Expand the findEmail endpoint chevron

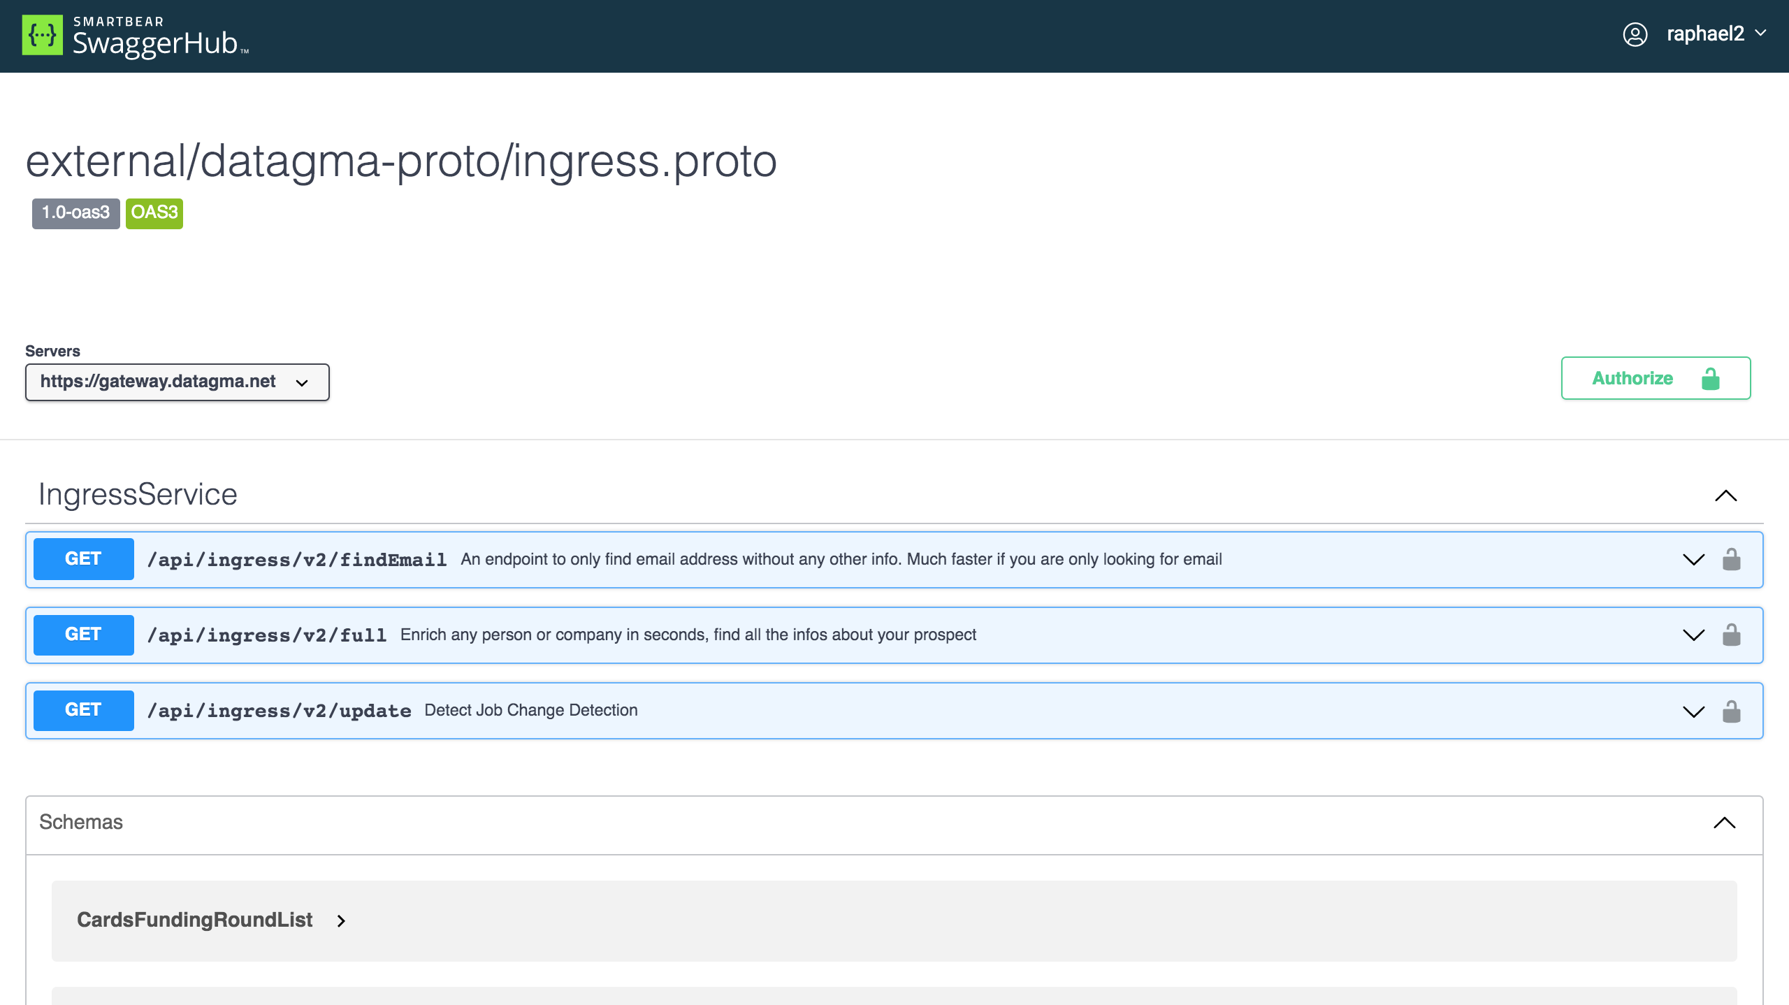click(x=1693, y=560)
